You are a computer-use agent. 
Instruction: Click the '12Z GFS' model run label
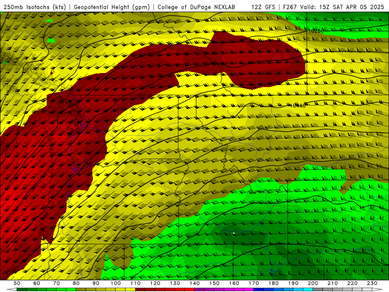pos(263,7)
